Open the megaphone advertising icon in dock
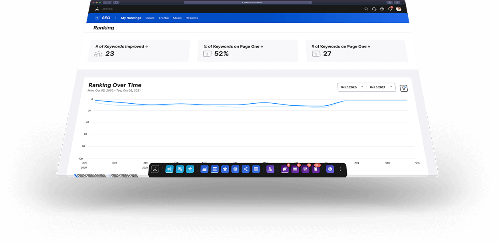Image resolution: width=498 pixels, height=244 pixels. tap(169, 169)
